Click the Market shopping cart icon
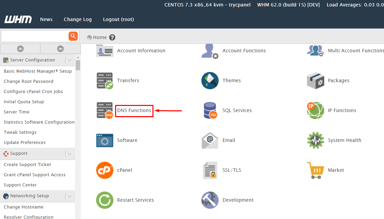Image resolution: width=384 pixels, height=219 pixels. coord(315,170)
